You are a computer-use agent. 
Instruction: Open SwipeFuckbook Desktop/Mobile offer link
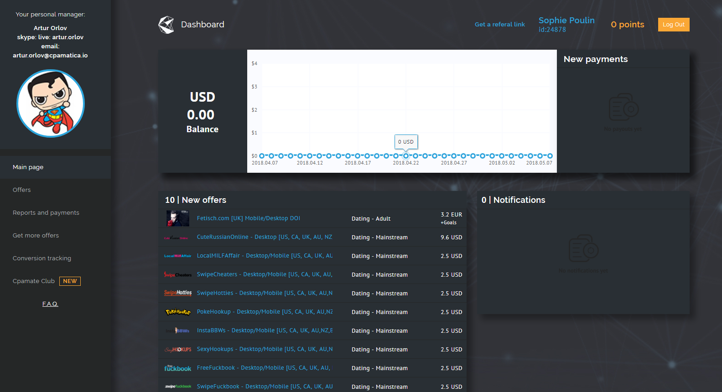(265, 387)
